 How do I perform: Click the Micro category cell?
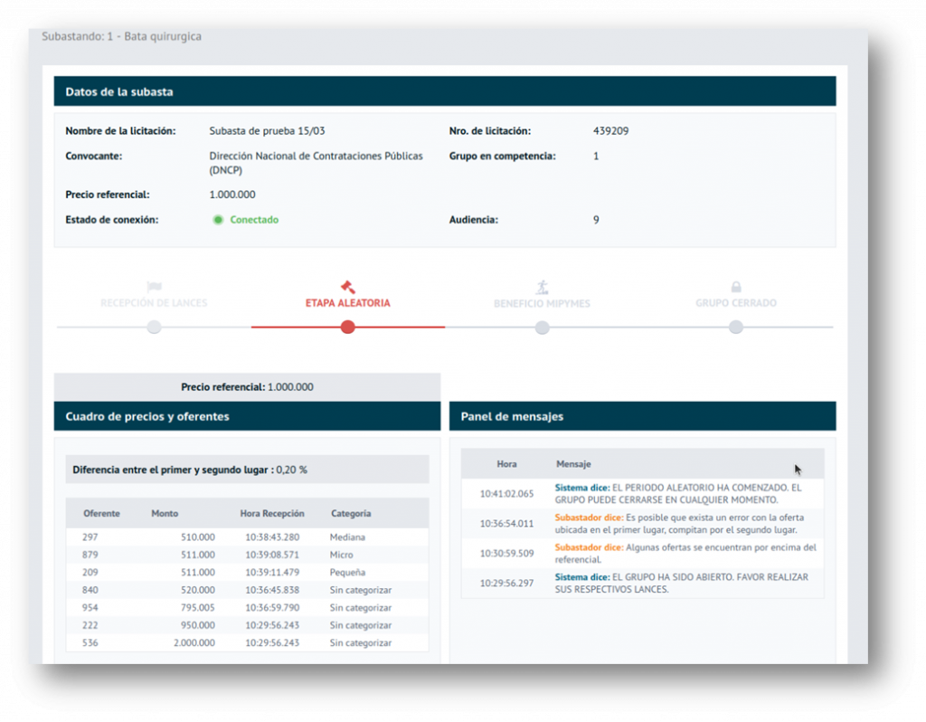pos(341,555)
